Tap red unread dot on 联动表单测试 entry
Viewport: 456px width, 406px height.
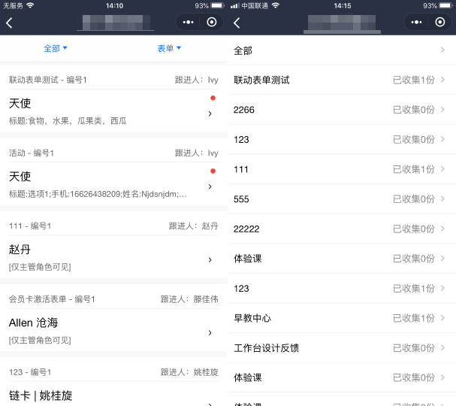point(213,98)
